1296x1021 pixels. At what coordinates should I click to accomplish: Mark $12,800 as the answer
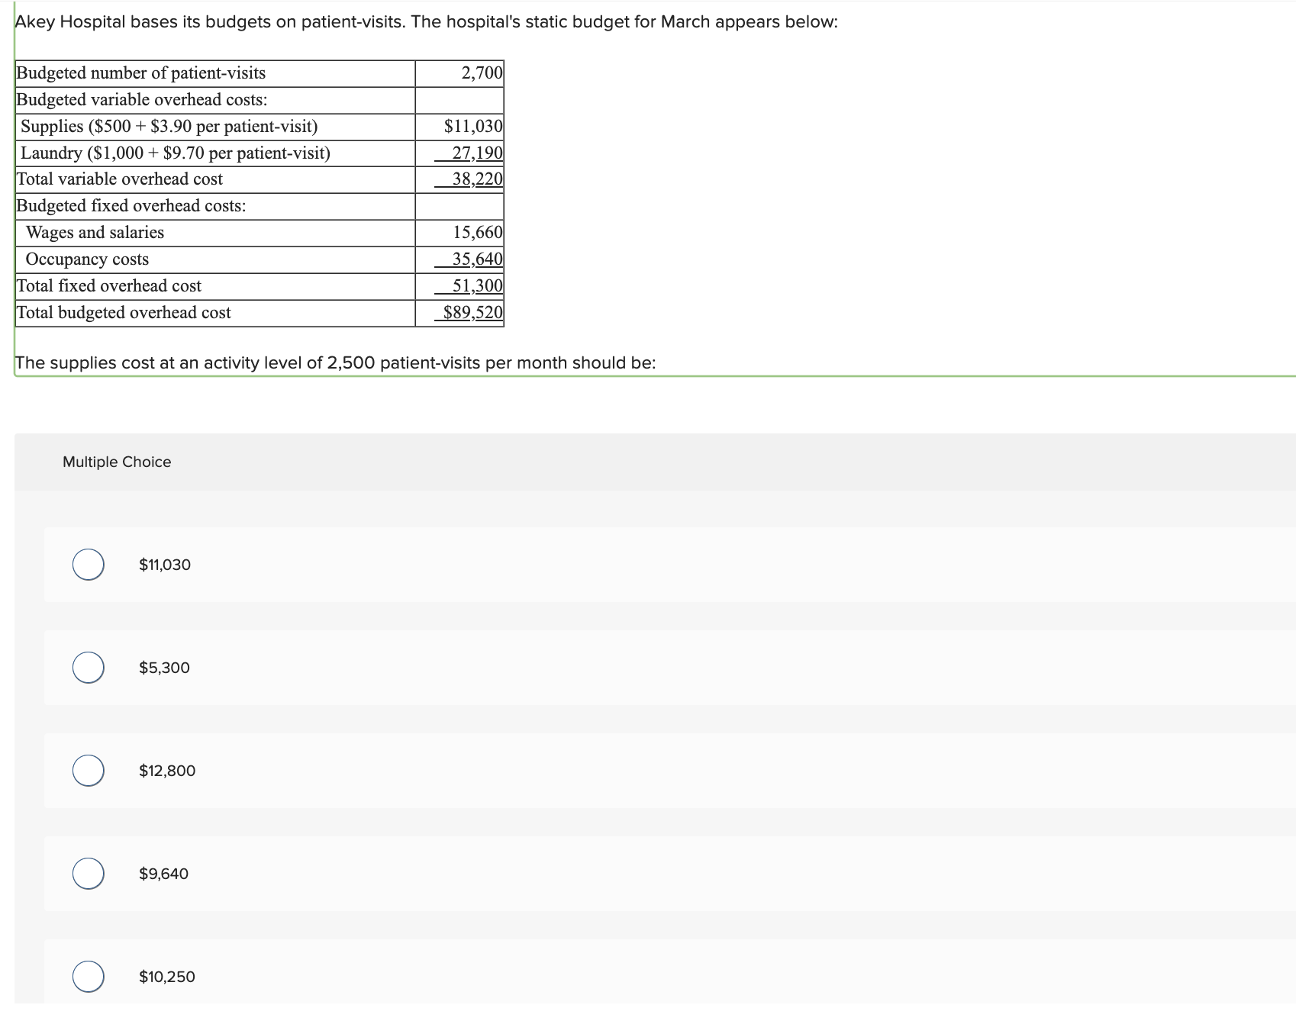pyautogui.click(x=89, y=771)
